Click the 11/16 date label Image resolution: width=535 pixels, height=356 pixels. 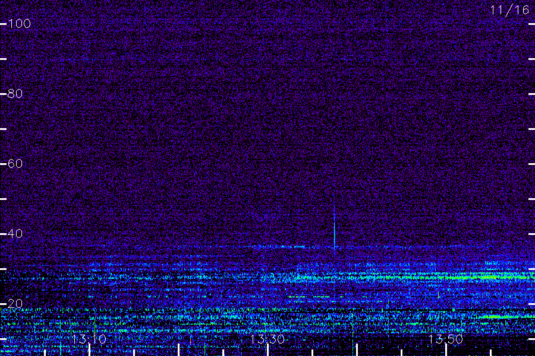510,10
